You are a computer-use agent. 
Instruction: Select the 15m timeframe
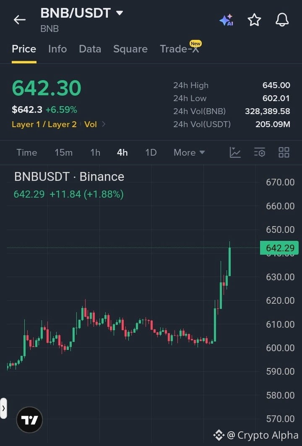coord(63,152)
